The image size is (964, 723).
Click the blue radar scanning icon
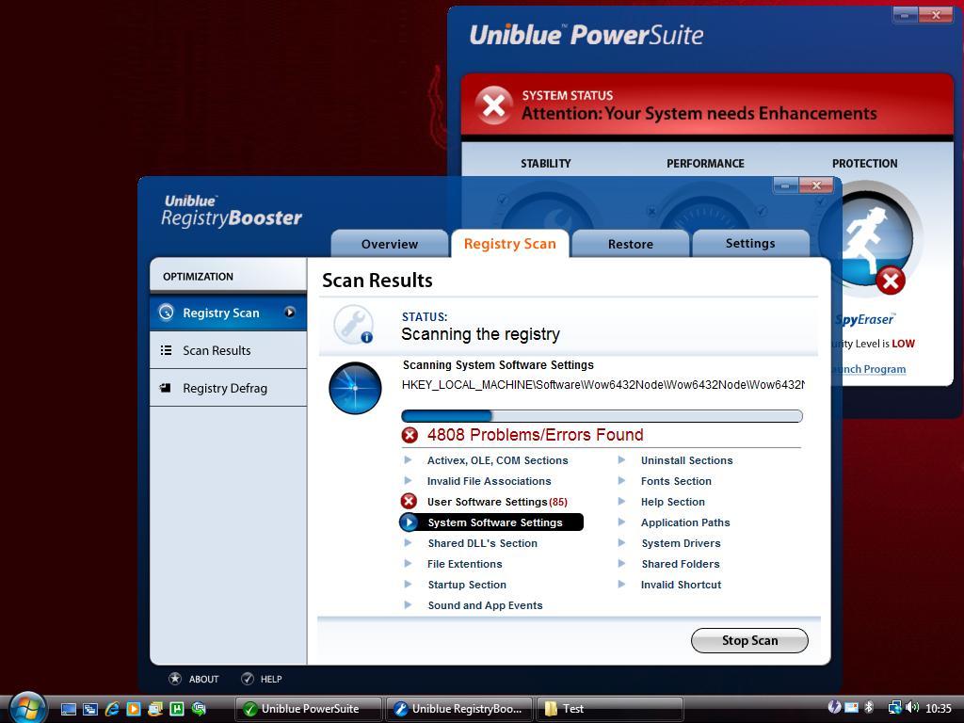pos(355,388)
